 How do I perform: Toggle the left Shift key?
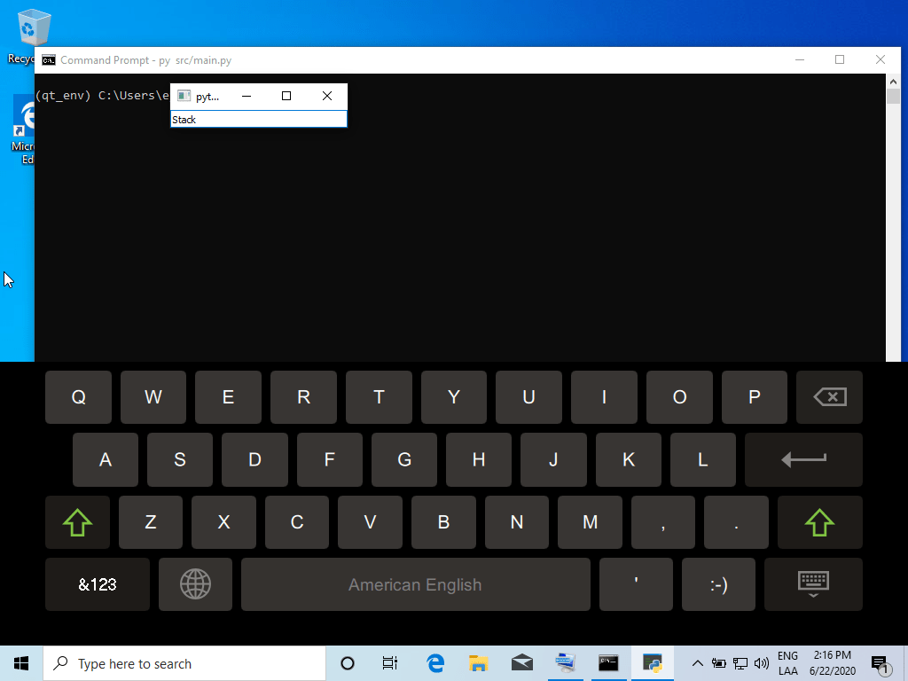coord(78,522)
